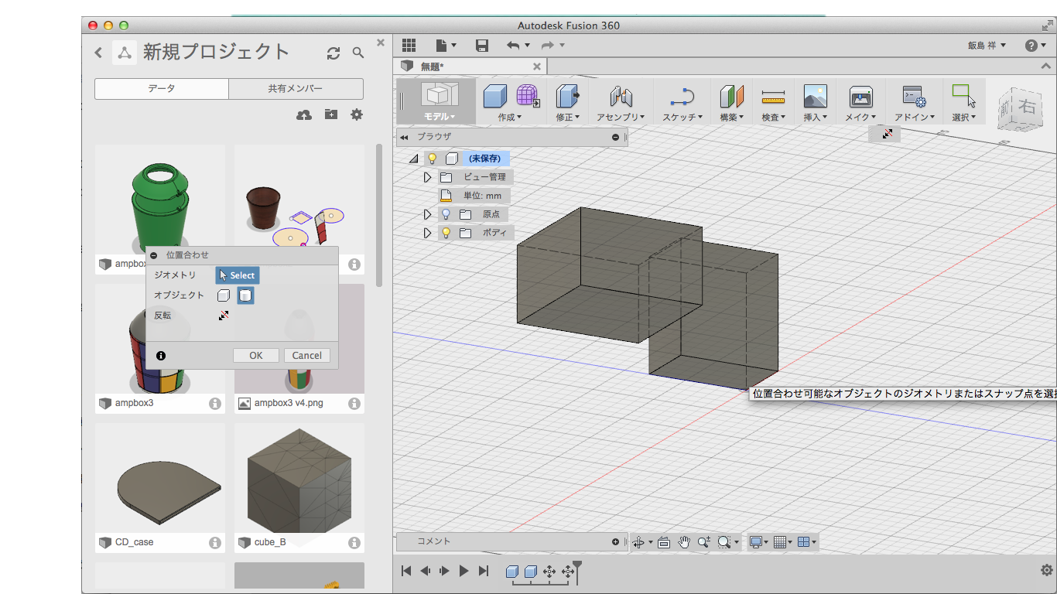The width and height of the screenshot is (1057, 594).
Task: Click the timeline history marker
Action: click(576, 571)
